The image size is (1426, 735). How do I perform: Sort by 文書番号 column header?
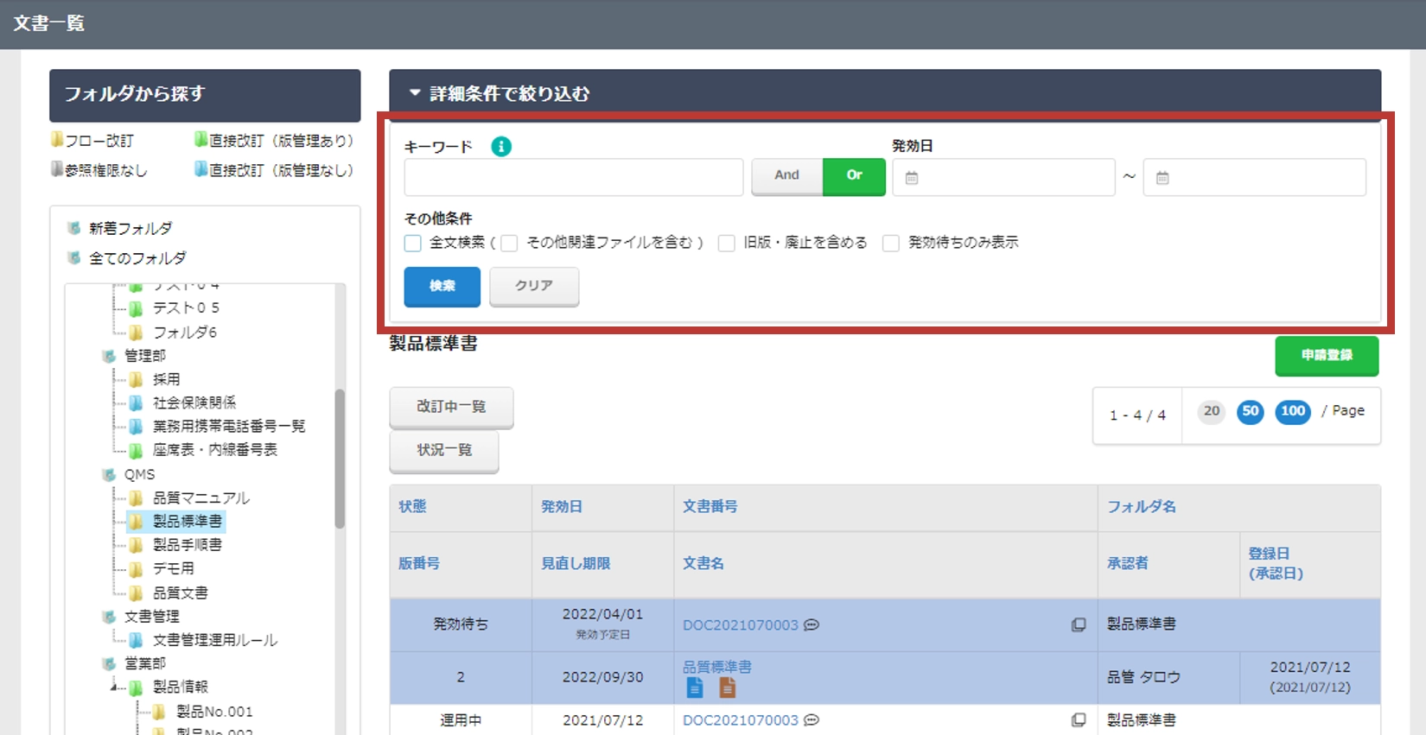click(x=710, y=506)
